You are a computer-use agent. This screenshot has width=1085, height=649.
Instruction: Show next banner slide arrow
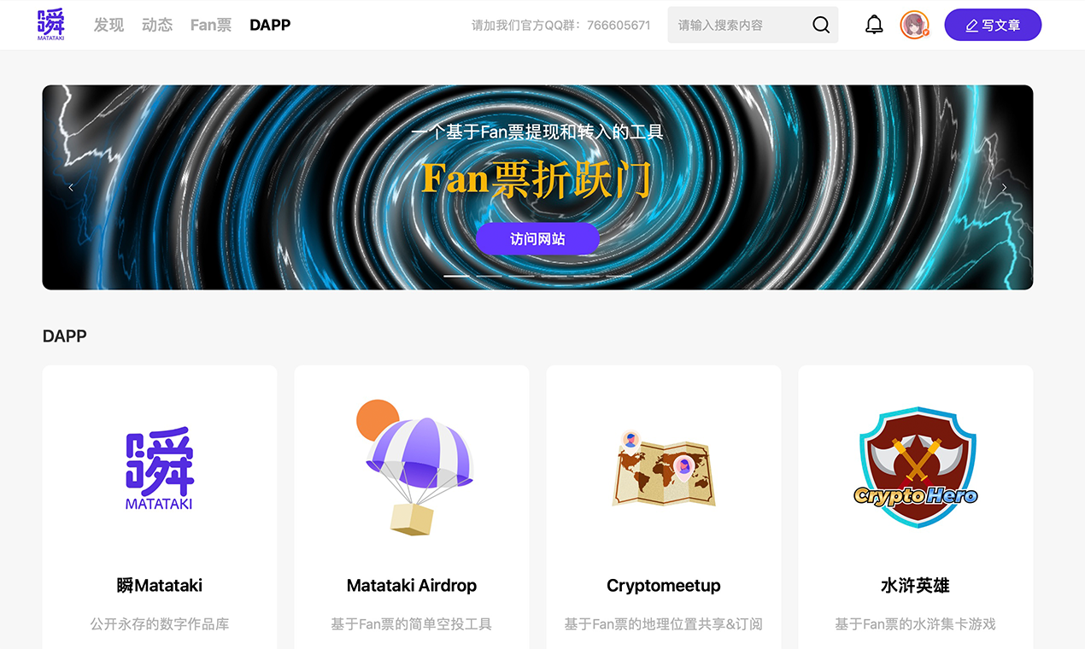coord(1004,187)
